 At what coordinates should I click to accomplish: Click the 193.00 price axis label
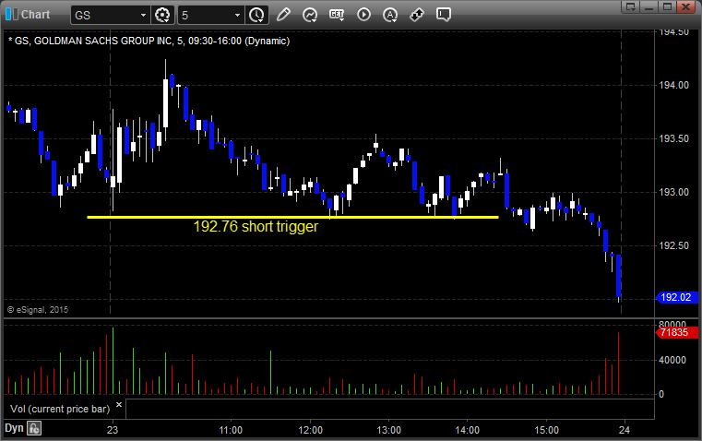(x=673, y=192)
